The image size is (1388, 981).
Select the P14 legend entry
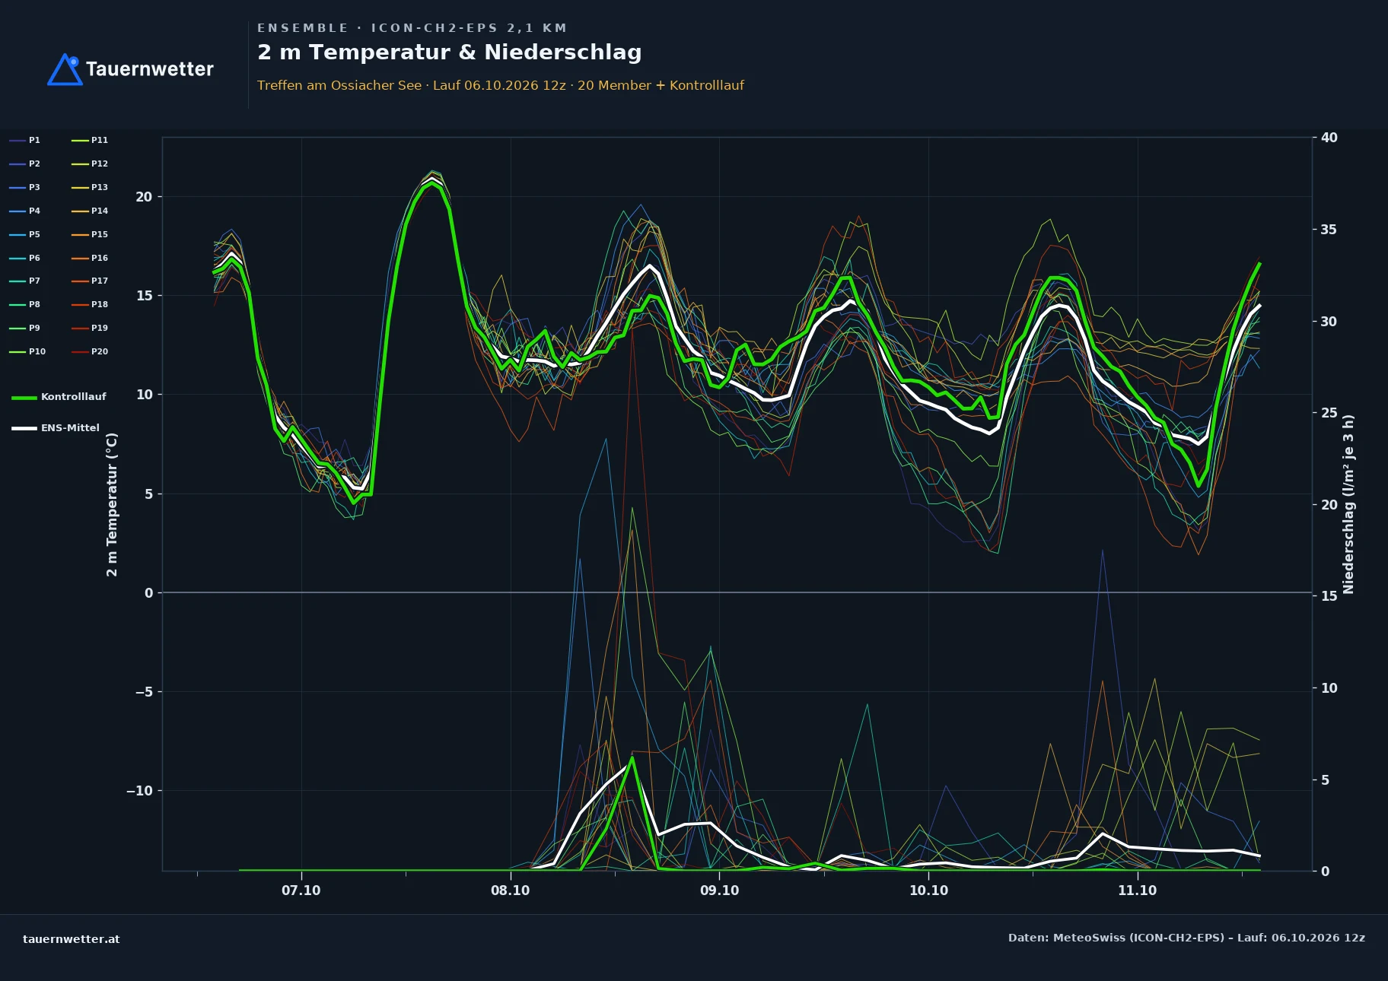click(90, 211)
